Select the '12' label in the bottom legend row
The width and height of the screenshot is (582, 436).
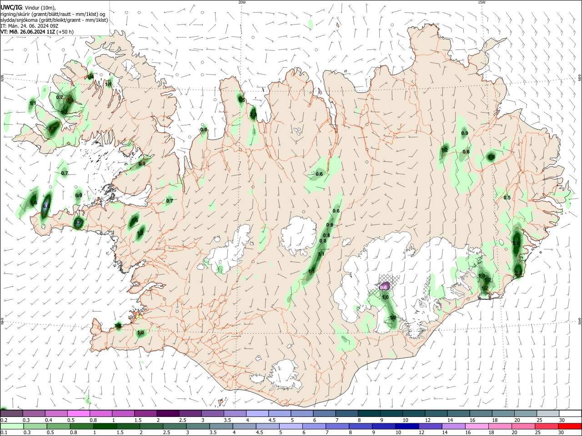(x=421, y=433)
